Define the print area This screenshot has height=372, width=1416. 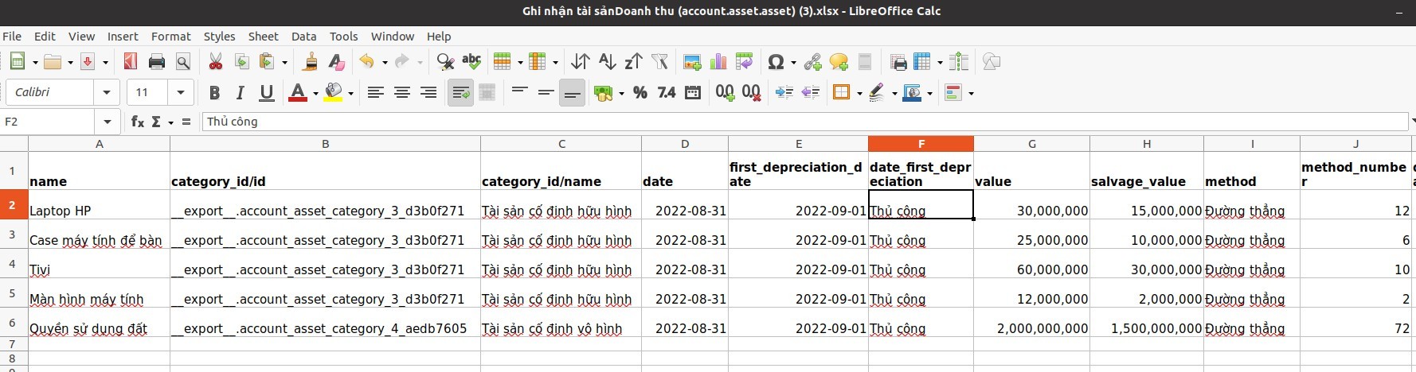[x=898, y=62]
